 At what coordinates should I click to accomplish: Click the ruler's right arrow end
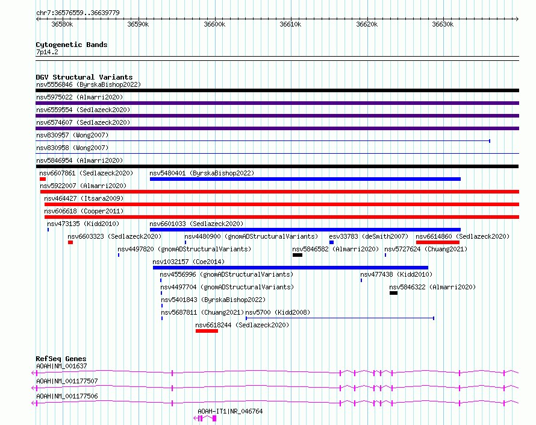517,19
